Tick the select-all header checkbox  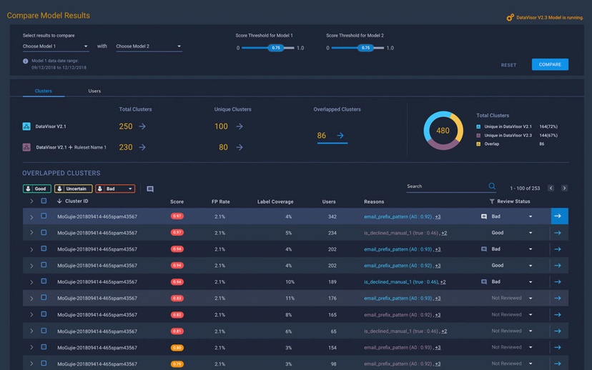tap(44, 201)
